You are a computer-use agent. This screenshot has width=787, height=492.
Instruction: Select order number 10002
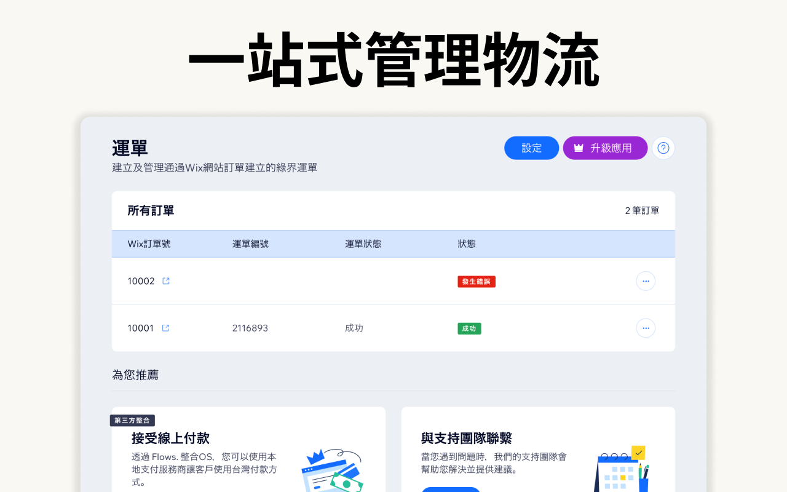141,281
